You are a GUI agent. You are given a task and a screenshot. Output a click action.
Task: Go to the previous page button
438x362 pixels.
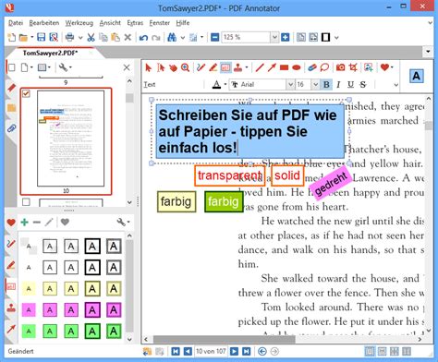click(188, 351)
